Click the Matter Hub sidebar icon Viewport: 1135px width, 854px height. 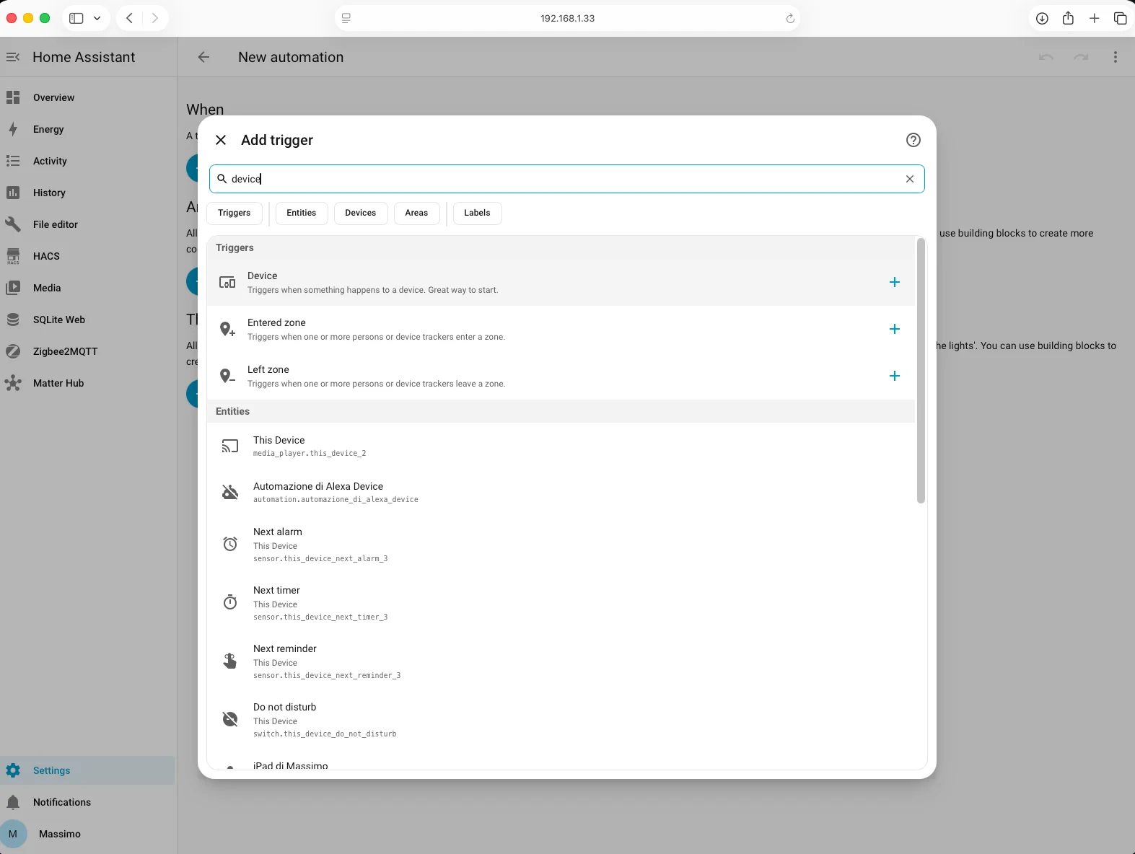(13, 383)
